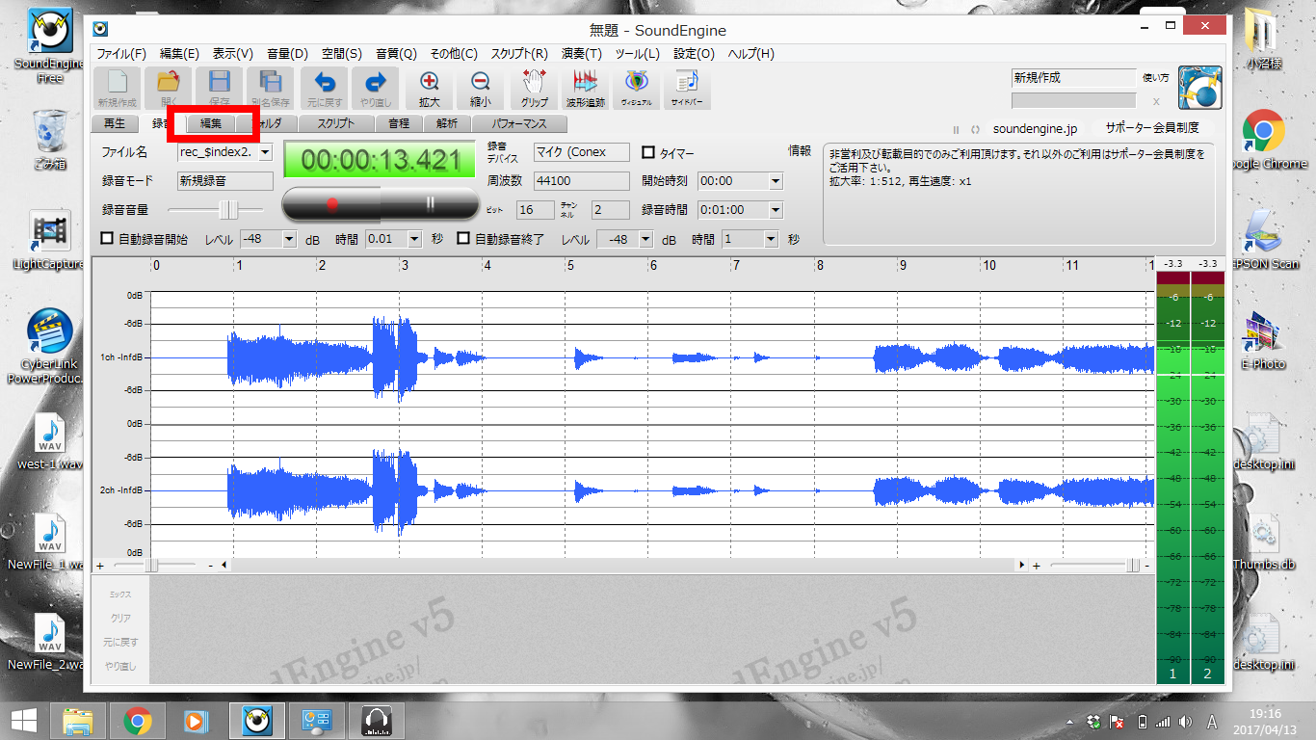
Task: Save using the 保存 floppy disk icon
Action: click(x=220, y=88)
